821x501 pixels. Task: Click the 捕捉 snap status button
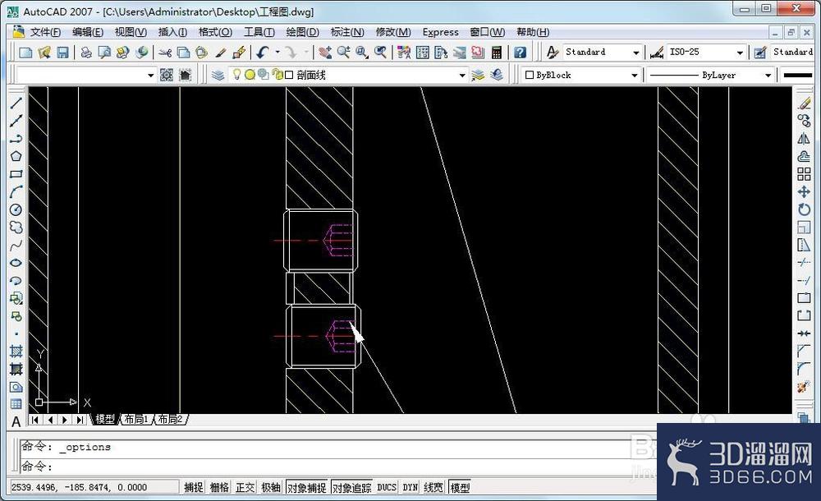point(193,487)
